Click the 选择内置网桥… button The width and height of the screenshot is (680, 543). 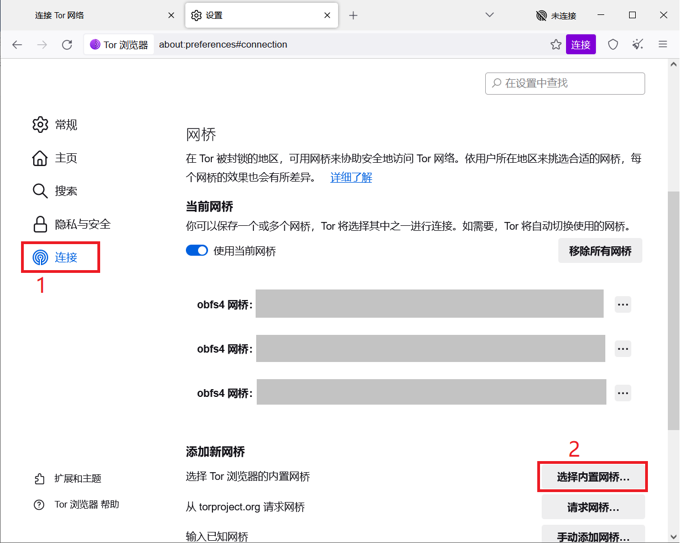click(x=593, y=477)
